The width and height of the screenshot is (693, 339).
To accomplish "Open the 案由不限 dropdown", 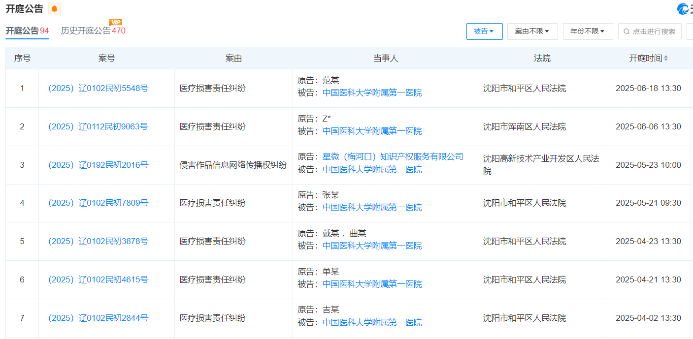I will click(x=532, y=31).
